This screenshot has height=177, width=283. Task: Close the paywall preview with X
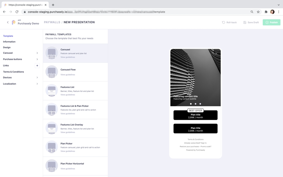point(216,53)
